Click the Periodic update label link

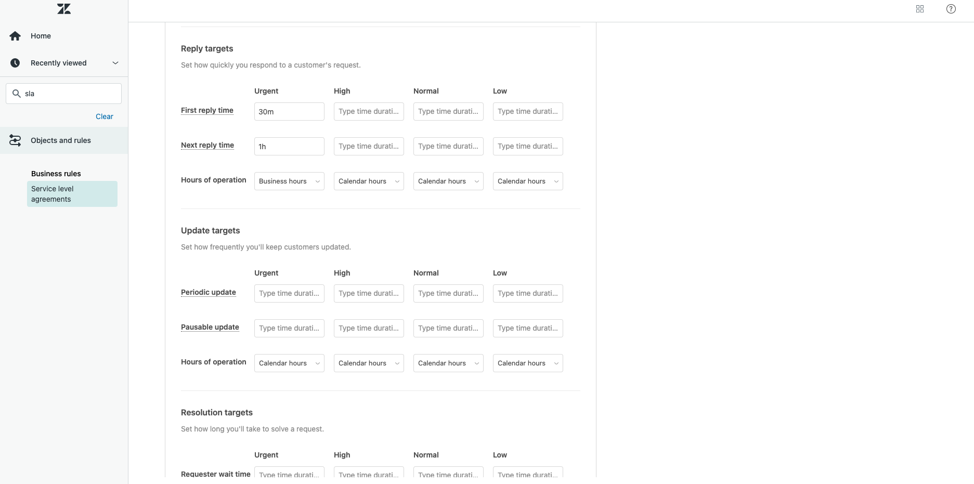[209, 292]
